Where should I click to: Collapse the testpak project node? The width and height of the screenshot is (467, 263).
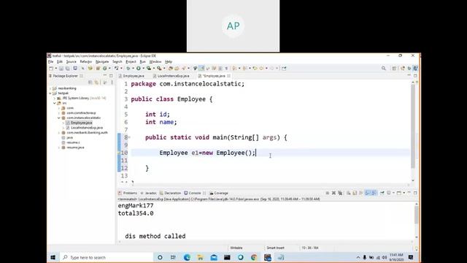50,93
